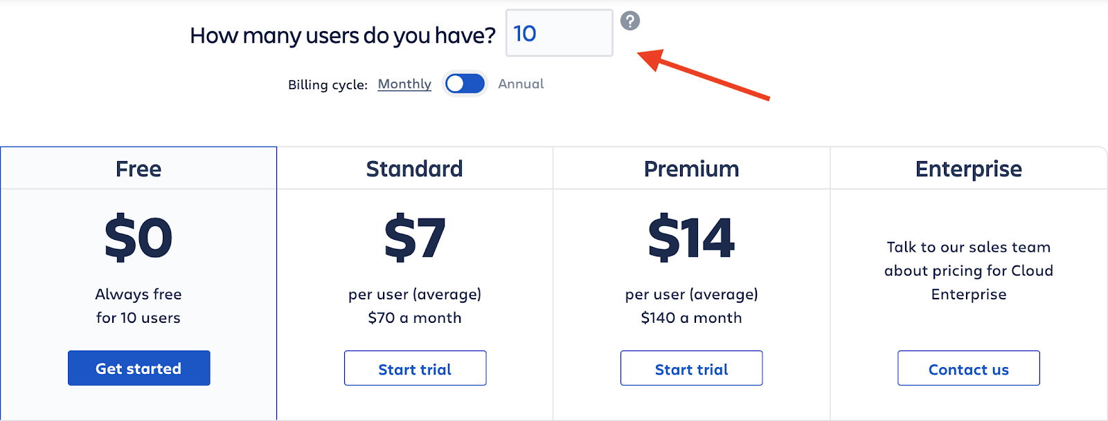This screenshot has width=1108, height=421.
Task: Click the '$70 a month' text
Action: click(415, 318)
